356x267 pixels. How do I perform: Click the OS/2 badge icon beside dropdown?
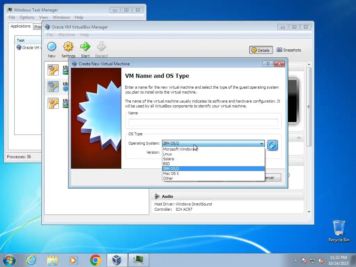[x=273, y=145]
